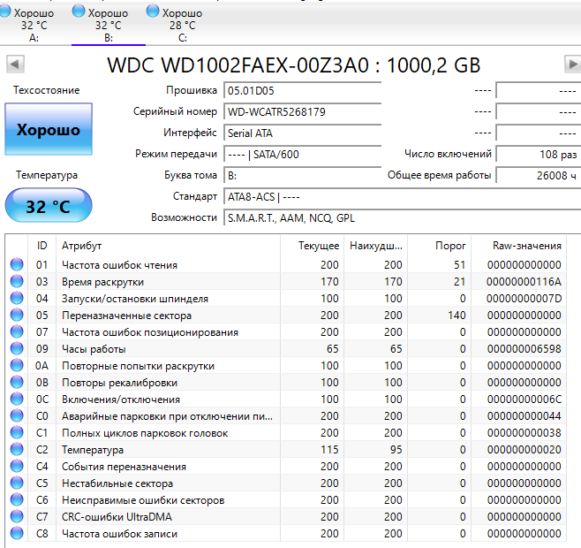Click status icon of row 03 Время раскрутки
The height and width of the screenshot is (548, 581).
pyautogui.click(x=17, y=281)
